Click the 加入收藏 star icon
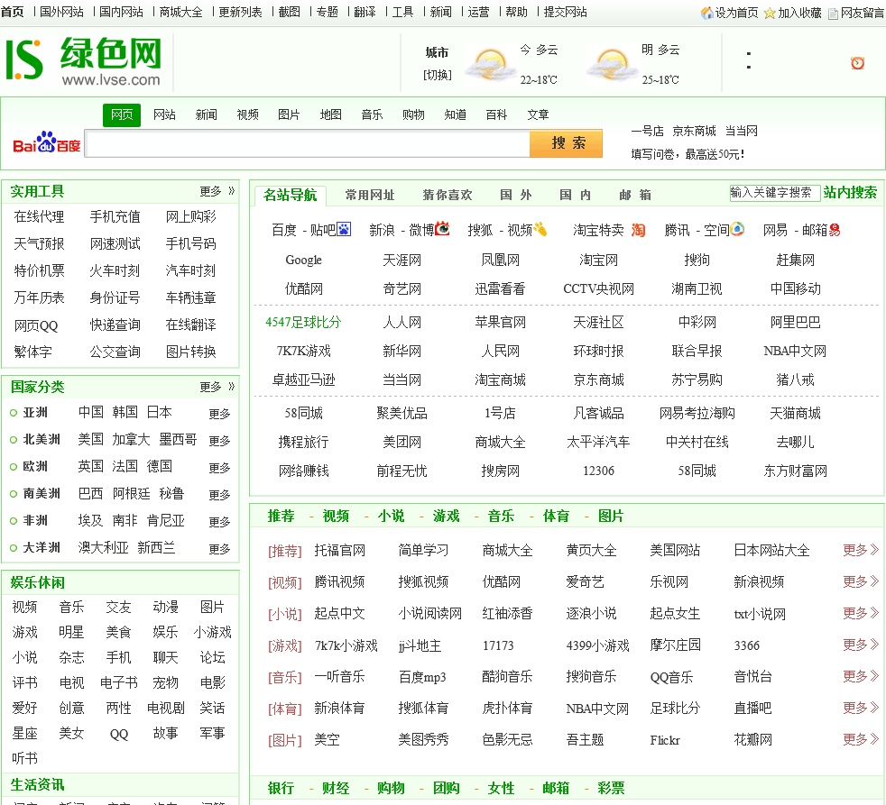The image size is (886, 805). [x=770, y=13]
